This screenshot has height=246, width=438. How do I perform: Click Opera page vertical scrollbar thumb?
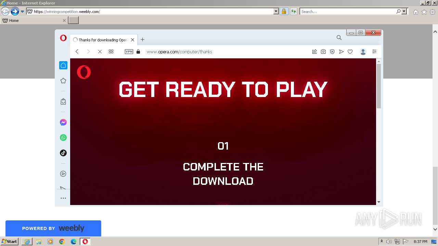tap(378, 86)
